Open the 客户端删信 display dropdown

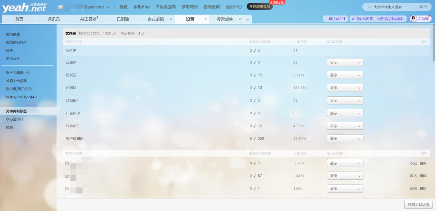coord(345,139)
